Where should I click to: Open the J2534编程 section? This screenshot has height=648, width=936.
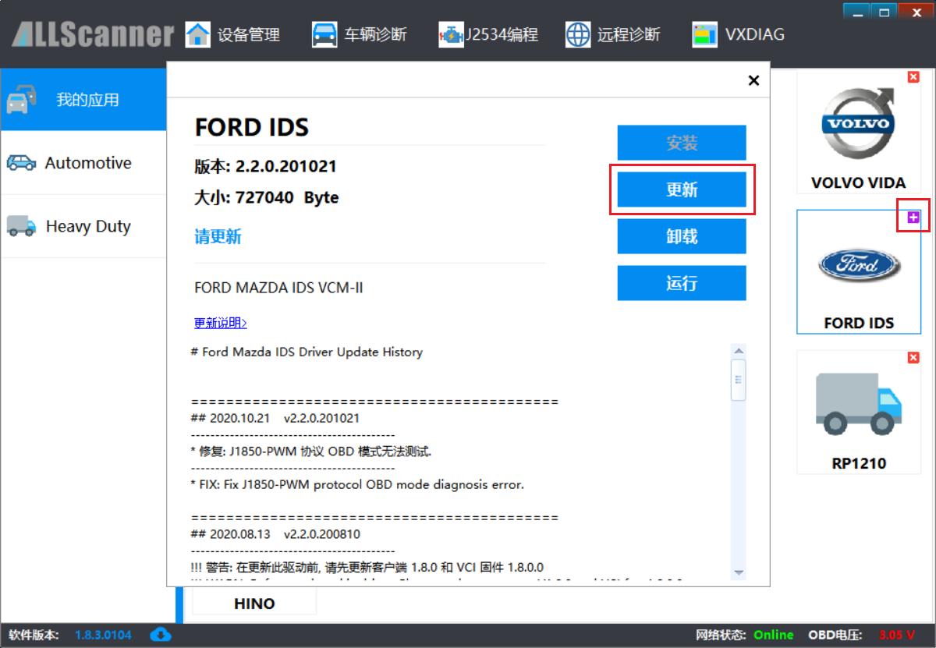point(488,34)
